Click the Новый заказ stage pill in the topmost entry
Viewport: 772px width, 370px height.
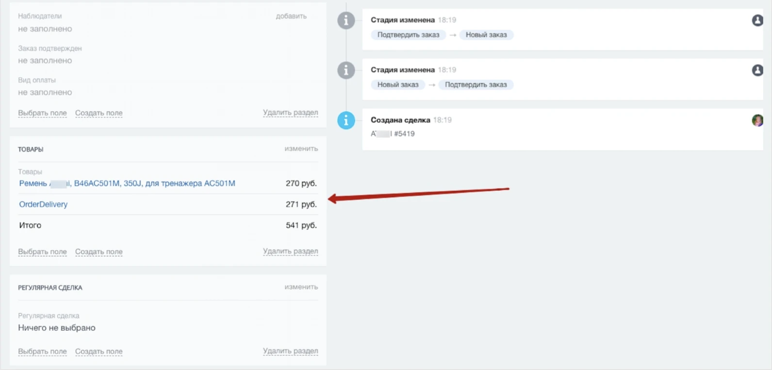click(x=486, y=35)
